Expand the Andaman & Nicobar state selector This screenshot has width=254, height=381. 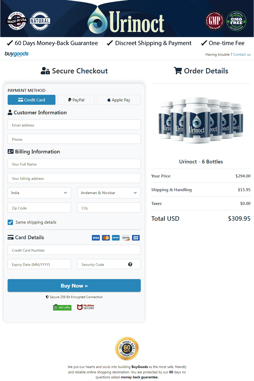pos(109,193)
